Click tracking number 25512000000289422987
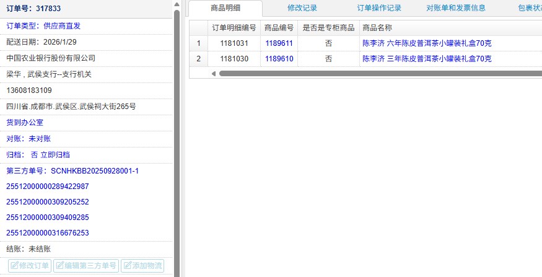Screen dimensions: 542x277 coord(48,187)
